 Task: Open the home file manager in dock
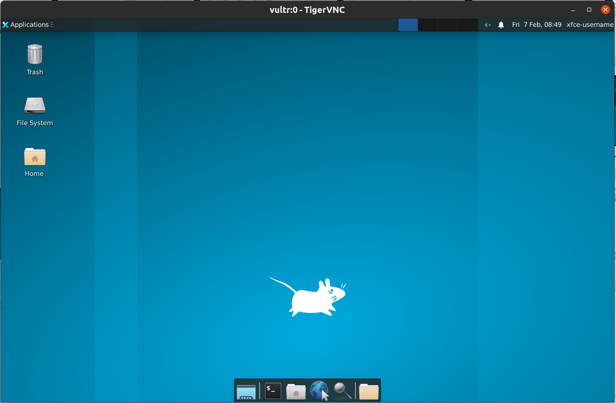coord(296,391)
